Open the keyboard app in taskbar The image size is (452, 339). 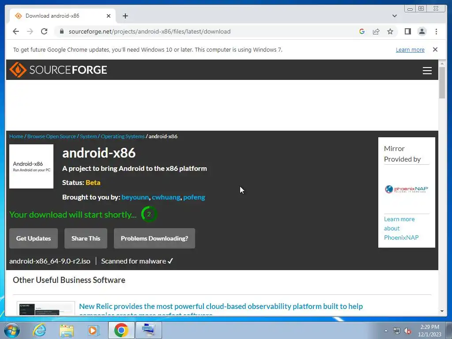[149, 330]
